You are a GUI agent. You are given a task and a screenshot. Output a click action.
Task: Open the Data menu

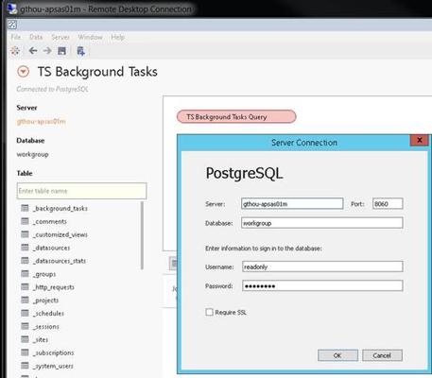(36, 37)
